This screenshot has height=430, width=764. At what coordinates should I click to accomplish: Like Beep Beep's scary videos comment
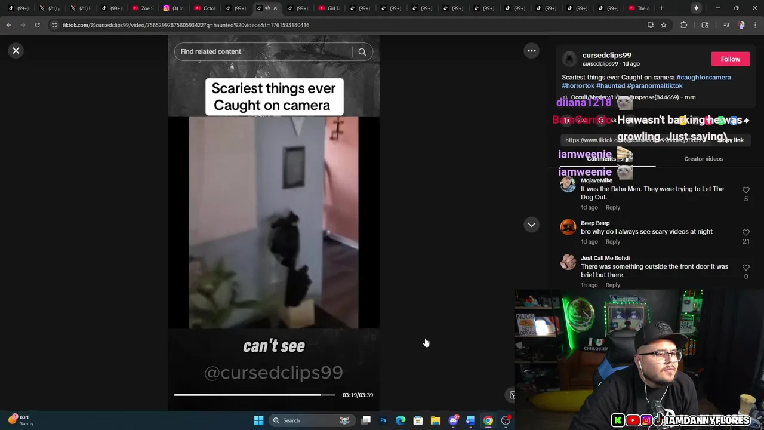coord(745,232)
